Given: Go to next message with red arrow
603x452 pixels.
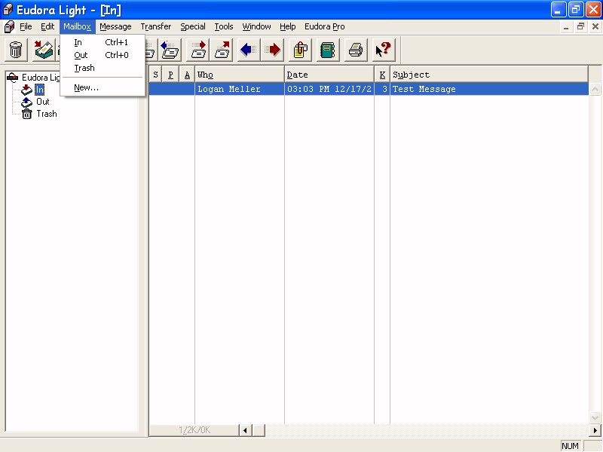Looking at the screenshot, I should 273,50.
